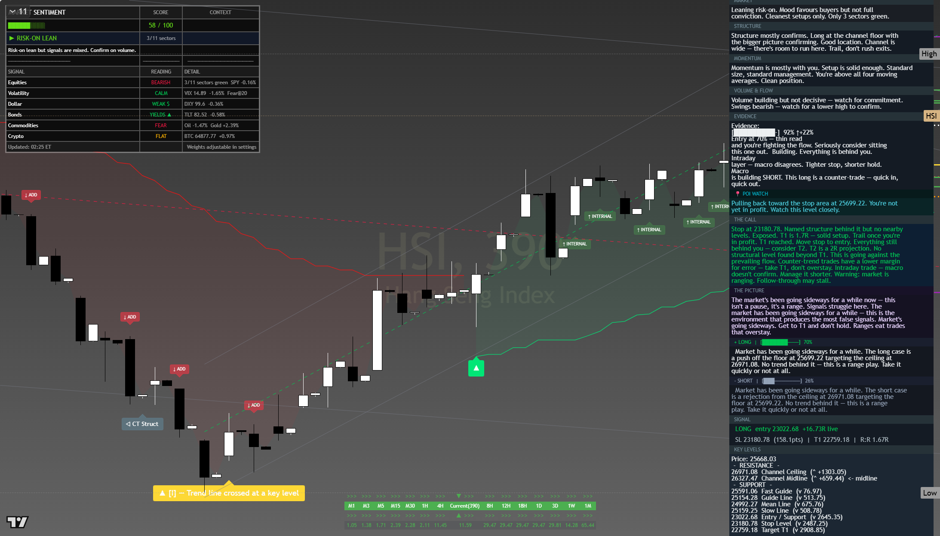Image resolution: width=940 pixels, height=536 pixels.
Task: Select the M1 timeframe cell
Action: point(351,506)
